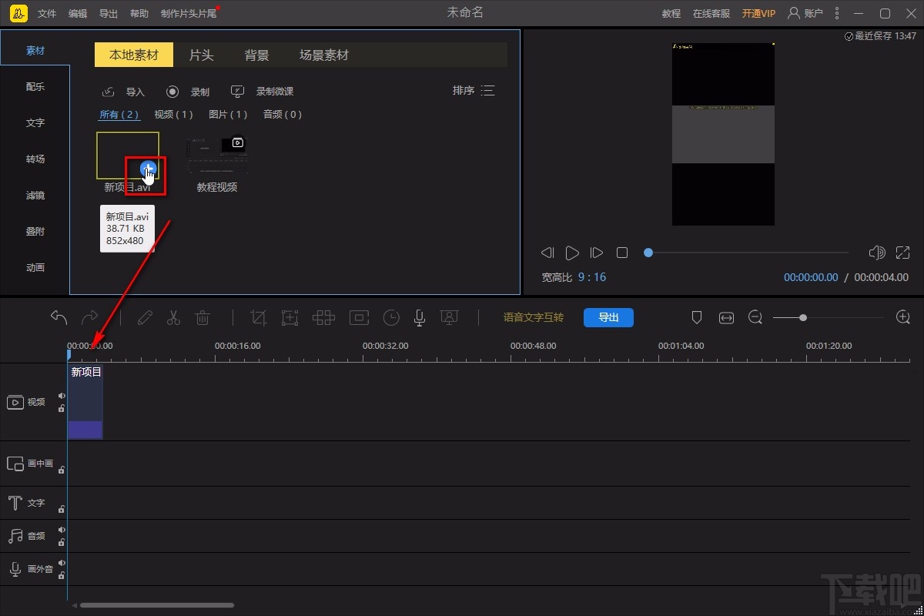Open the 编辑 menu
The height and width of the screenshot is (616, 924).
78,14
